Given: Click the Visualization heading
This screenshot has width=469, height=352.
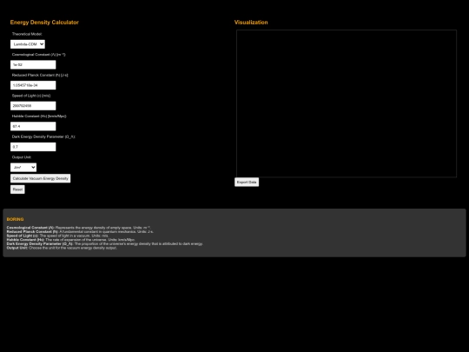Looking at the screenshot, I should tap(251, 23).
